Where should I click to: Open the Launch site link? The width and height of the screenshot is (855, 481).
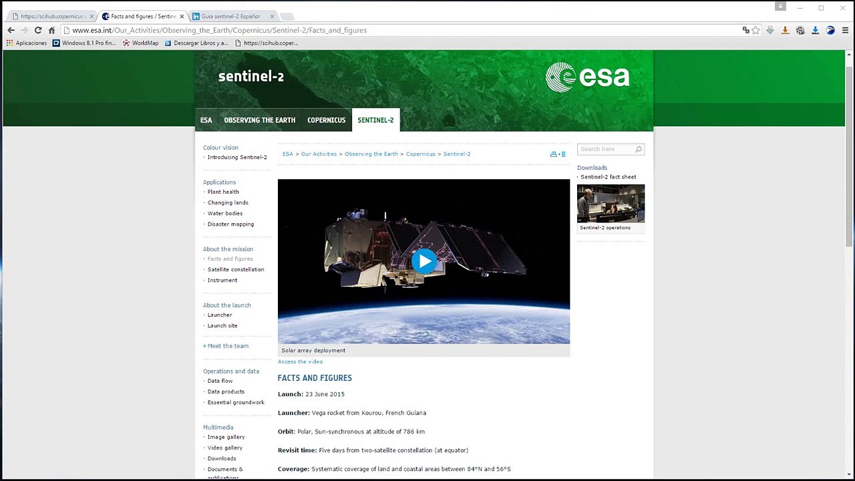222,326
